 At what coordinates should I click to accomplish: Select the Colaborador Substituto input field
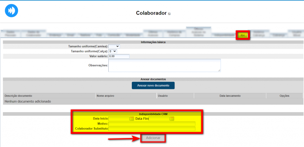click(152, 129)
